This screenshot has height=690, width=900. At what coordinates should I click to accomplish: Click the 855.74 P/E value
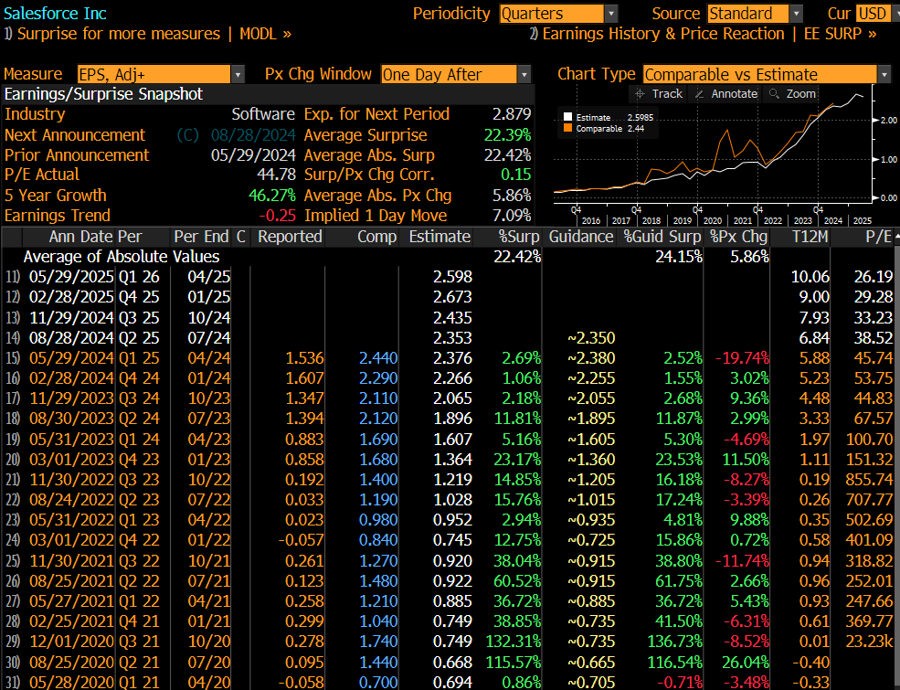pyautogui.click(x=869, y=479)
